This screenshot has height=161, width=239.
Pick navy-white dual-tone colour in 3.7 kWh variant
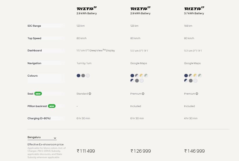pyautogui.click(x=186, y=80)
